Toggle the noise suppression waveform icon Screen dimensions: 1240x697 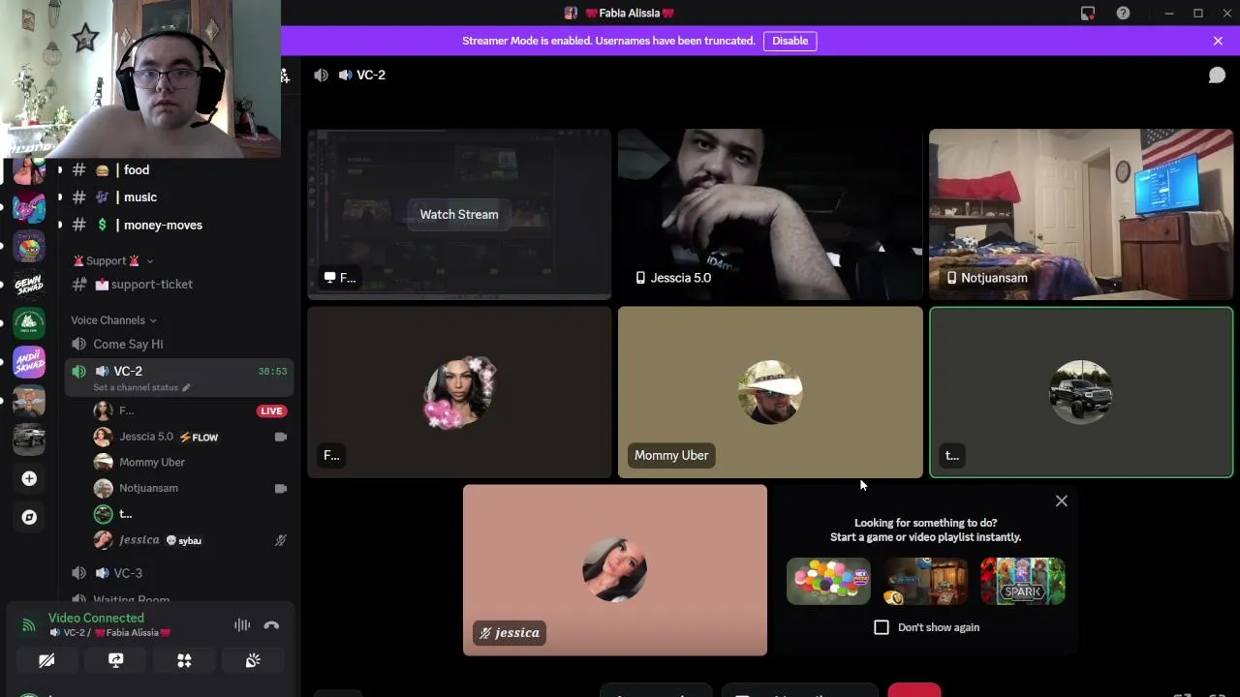pos(242,625)
